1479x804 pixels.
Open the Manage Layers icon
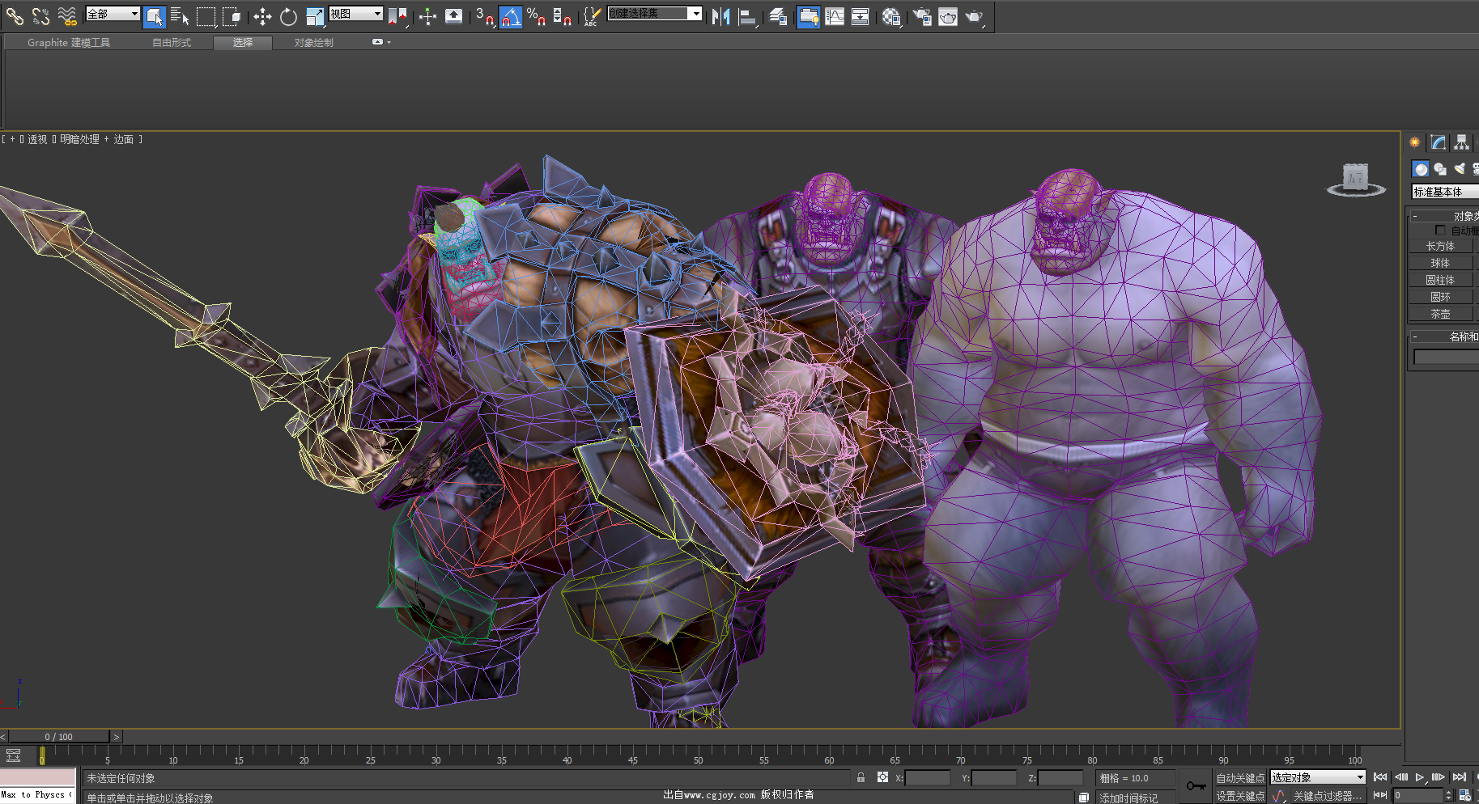tap(778, 16)
